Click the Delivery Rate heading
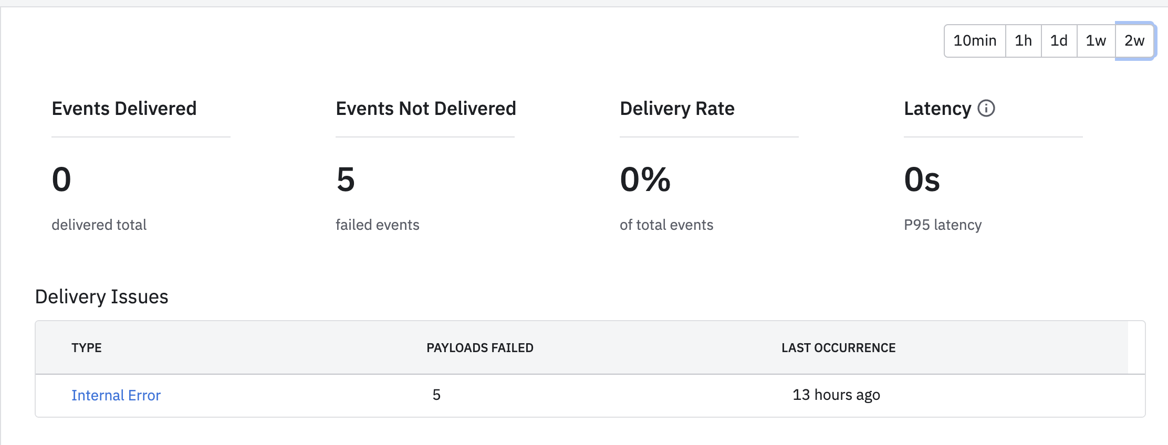The image size is (1168, 445). point(677,109)
